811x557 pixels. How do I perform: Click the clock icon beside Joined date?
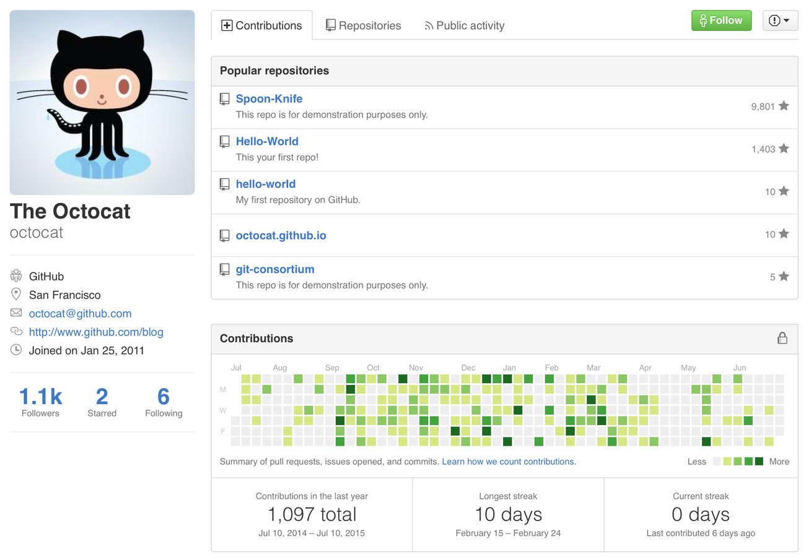(16, 350)
